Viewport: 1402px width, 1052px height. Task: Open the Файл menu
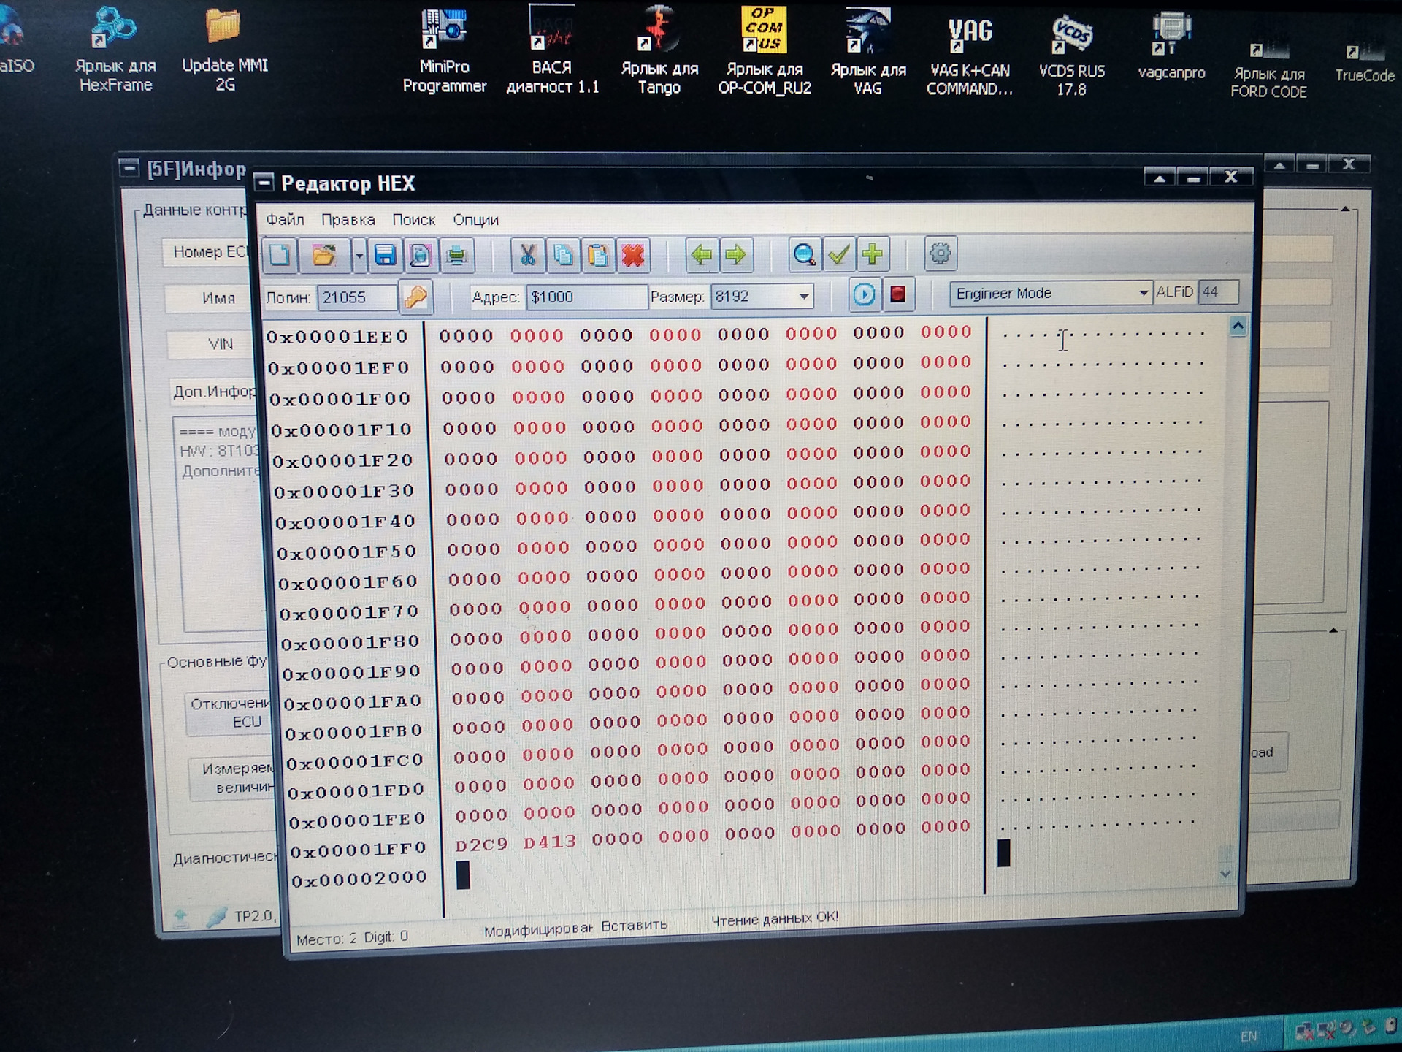(285, 220)
